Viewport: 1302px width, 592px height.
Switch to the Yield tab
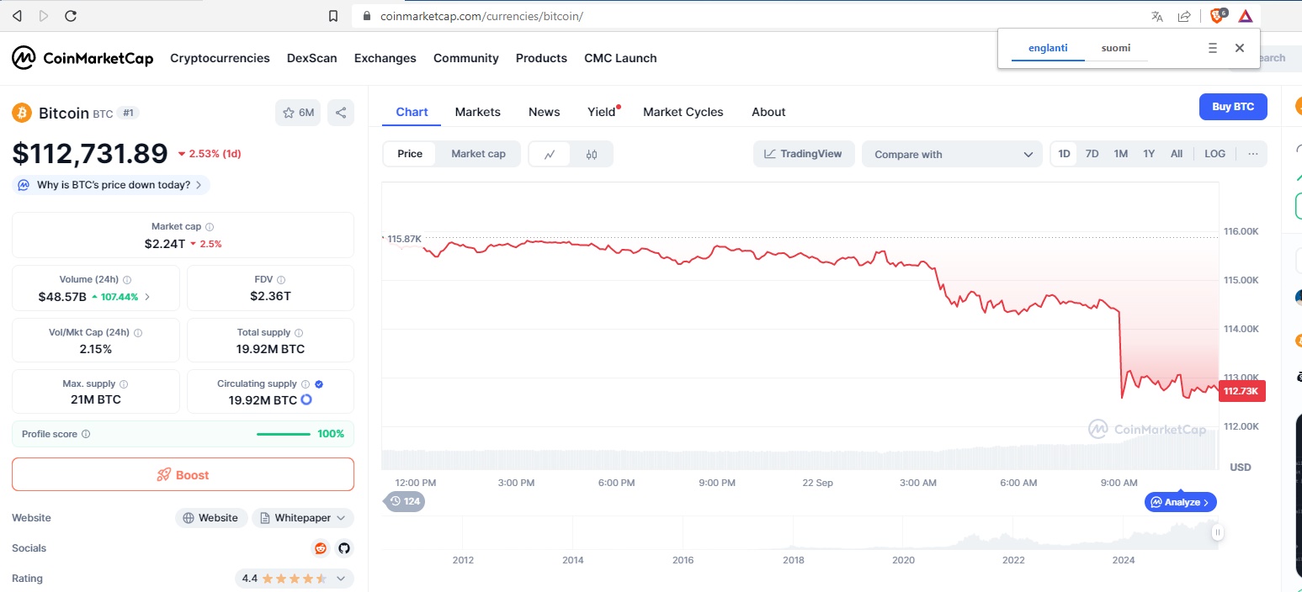[x=602, y=112]
